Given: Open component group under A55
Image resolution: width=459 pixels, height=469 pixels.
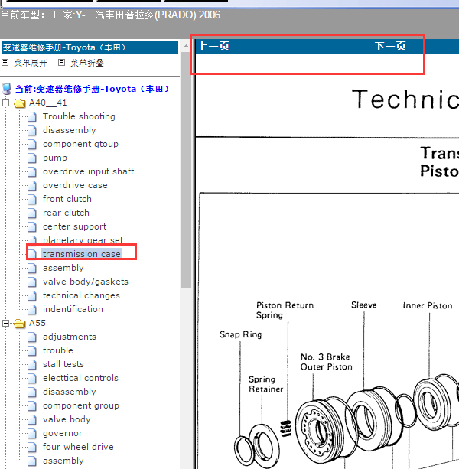Looking at the screenshot, I should 81,405.
